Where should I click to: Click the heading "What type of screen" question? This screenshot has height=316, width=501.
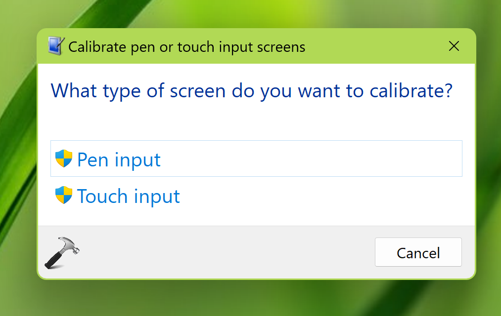coord(251,91)
